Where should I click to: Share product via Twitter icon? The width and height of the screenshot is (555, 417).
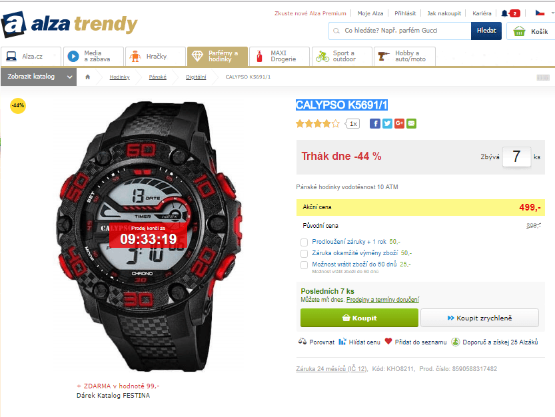click(x=387, y=123)
